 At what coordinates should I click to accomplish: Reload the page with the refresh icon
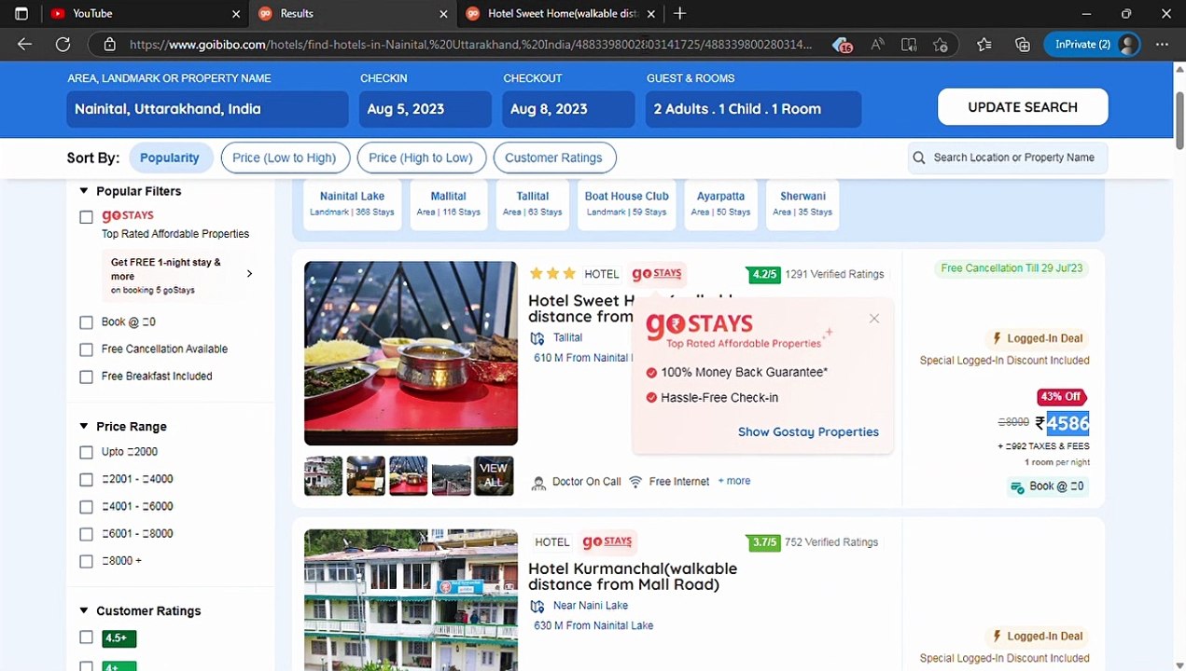click(63, 44)
